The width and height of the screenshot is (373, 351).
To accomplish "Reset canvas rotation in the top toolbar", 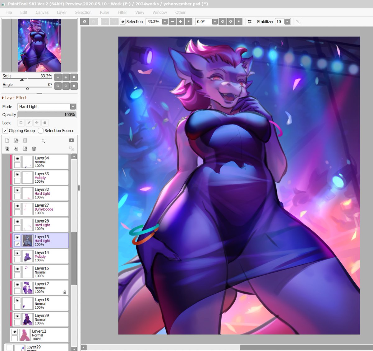I will (239, 21).
